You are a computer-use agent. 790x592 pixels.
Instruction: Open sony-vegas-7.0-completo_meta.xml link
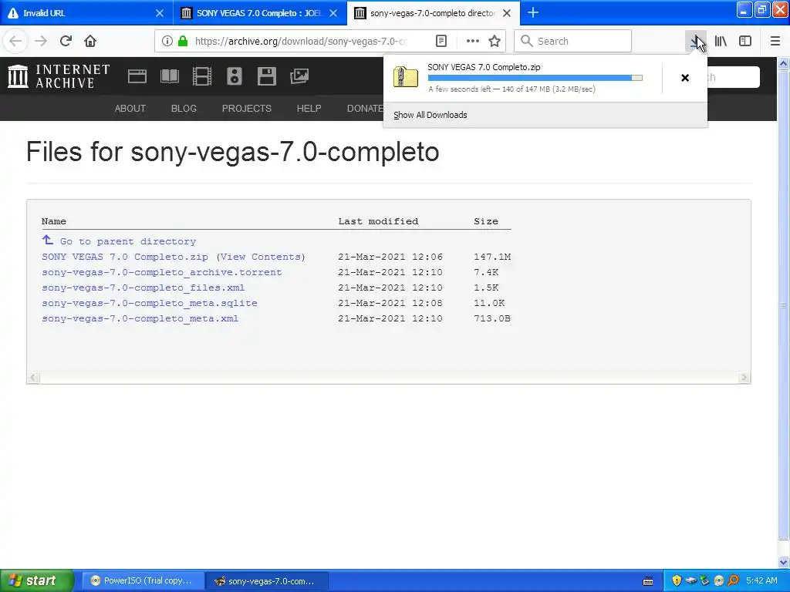[140, 318]
